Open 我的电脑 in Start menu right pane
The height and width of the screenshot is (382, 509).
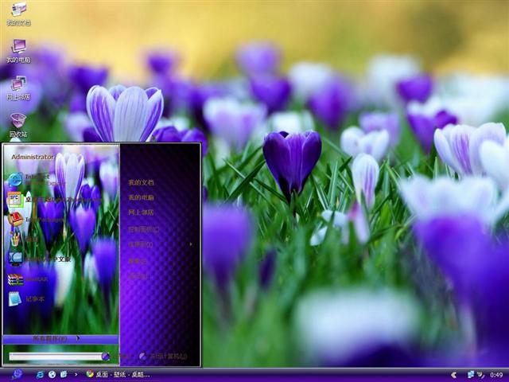tap(141, 197)
